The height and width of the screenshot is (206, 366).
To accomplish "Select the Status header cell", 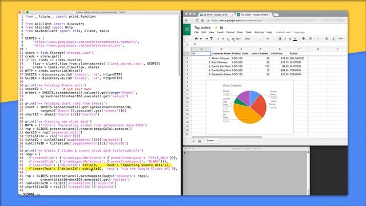I will 299,53.
